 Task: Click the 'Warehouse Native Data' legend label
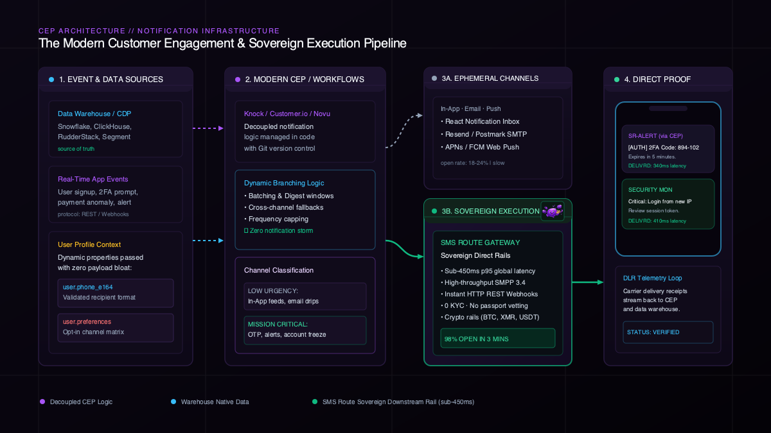(215, 402)
